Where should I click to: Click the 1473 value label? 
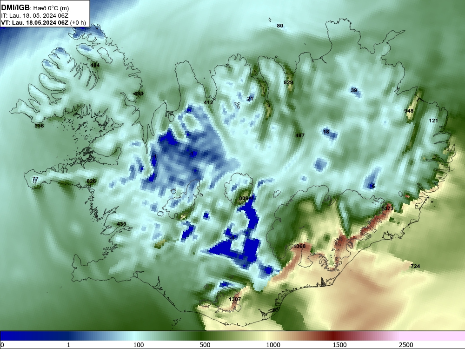tap(387, 208)
